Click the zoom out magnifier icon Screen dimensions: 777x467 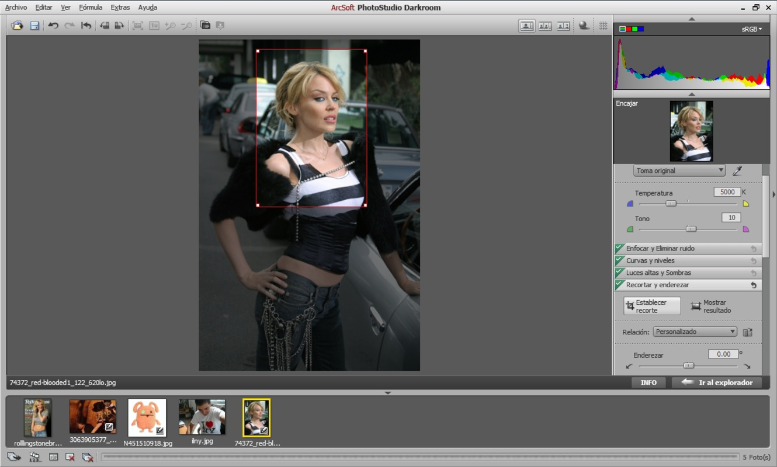186,26
